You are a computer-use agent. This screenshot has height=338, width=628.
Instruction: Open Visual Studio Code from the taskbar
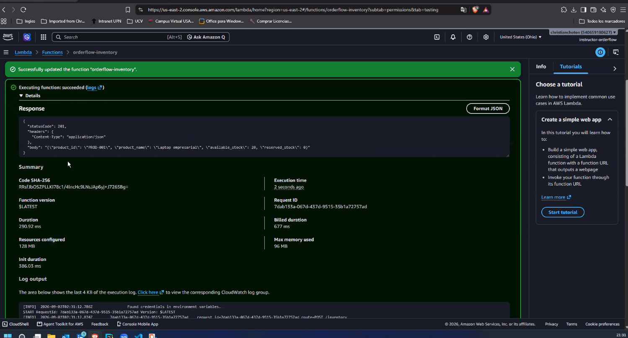[x=138, y=336]
